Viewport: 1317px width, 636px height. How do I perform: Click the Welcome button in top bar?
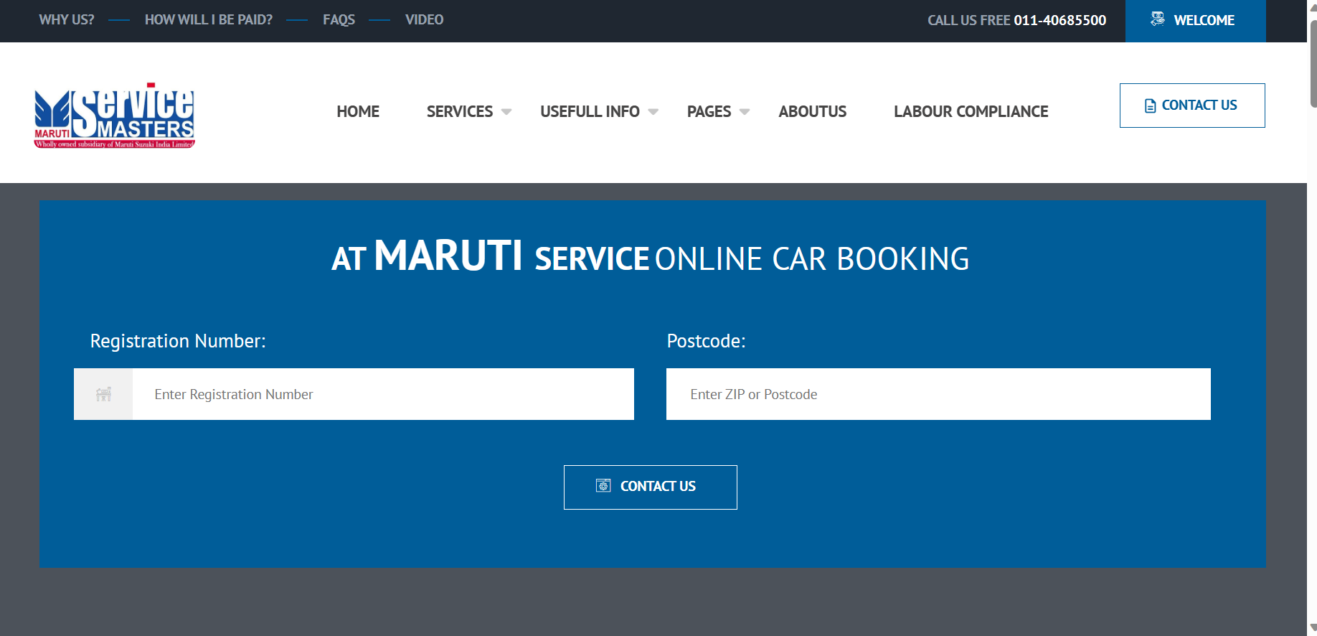click(1195, 21)
